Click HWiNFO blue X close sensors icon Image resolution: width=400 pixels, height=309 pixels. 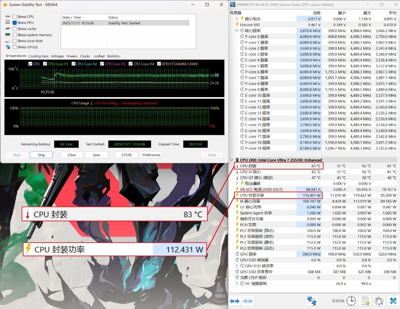point(393,301)
